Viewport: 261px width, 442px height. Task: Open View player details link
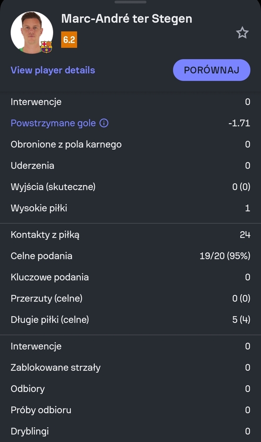[53, 70]
